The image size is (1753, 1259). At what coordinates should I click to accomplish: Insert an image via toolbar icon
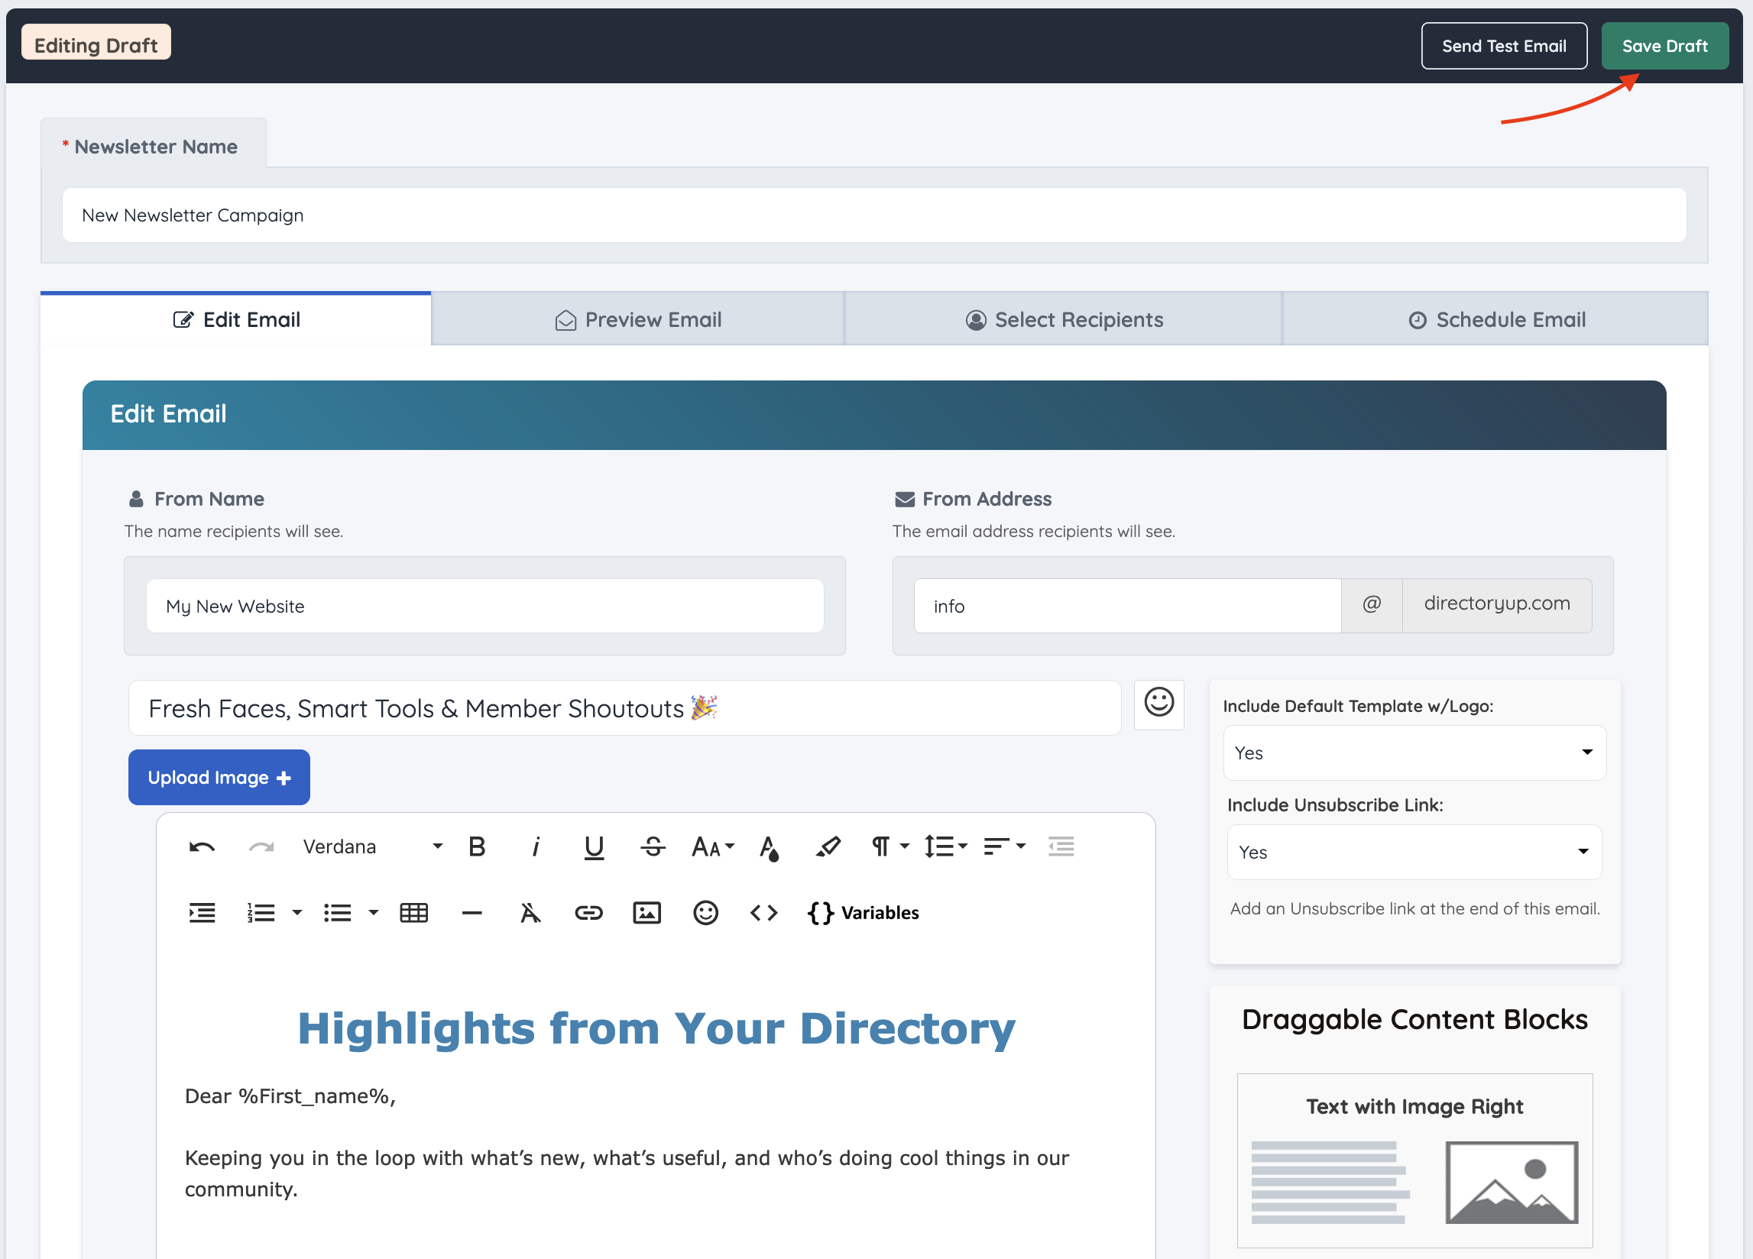[x=646, y=913]
